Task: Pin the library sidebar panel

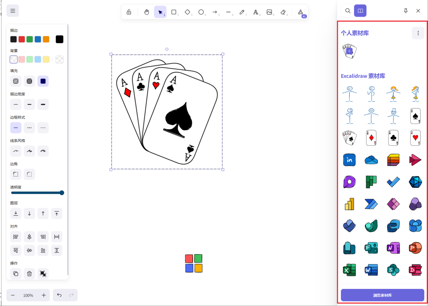Action: click(406, 10)
